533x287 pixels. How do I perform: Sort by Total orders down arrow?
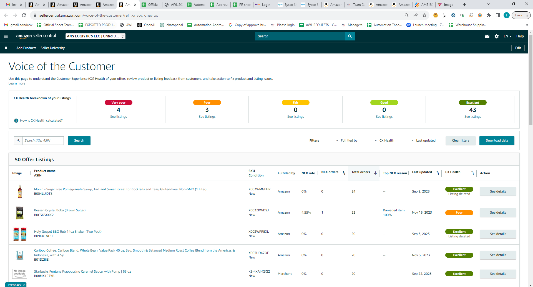click(375, 173)
